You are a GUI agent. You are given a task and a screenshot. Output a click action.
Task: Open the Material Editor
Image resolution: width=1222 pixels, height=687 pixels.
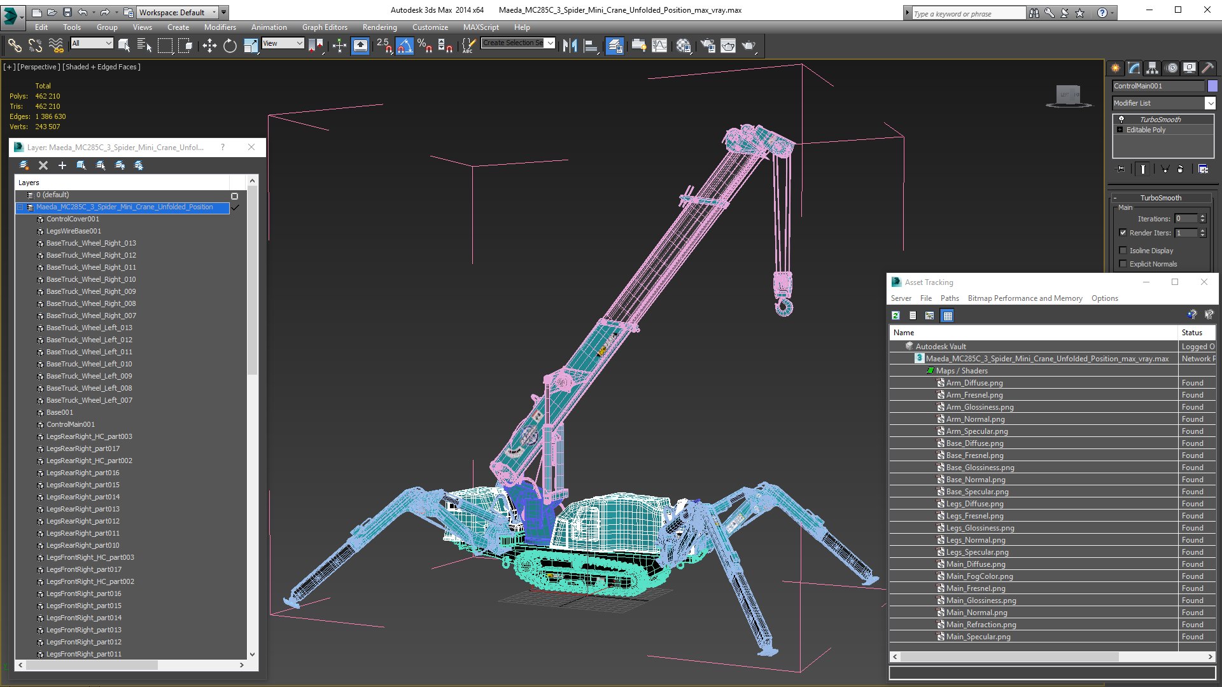click(684, 45)
